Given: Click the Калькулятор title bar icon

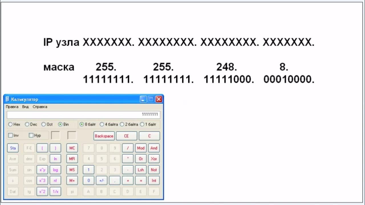Looking at the screenshot, I should (7, 99).
